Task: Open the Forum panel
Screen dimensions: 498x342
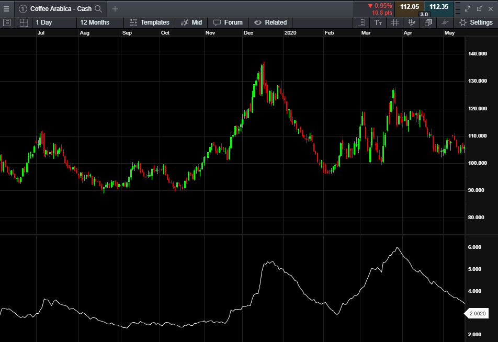Action: pos(228,22)
